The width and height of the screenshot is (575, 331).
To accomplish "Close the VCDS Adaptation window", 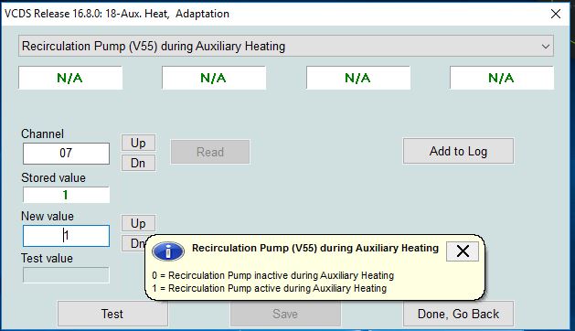I will (556, 14).
